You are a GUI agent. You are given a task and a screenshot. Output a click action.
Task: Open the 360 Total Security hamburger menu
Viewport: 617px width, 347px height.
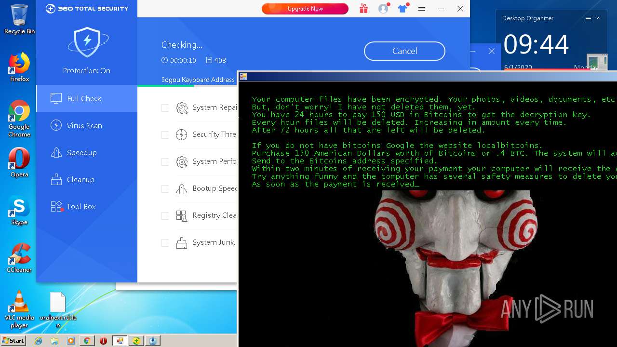[x=422, y=9]
